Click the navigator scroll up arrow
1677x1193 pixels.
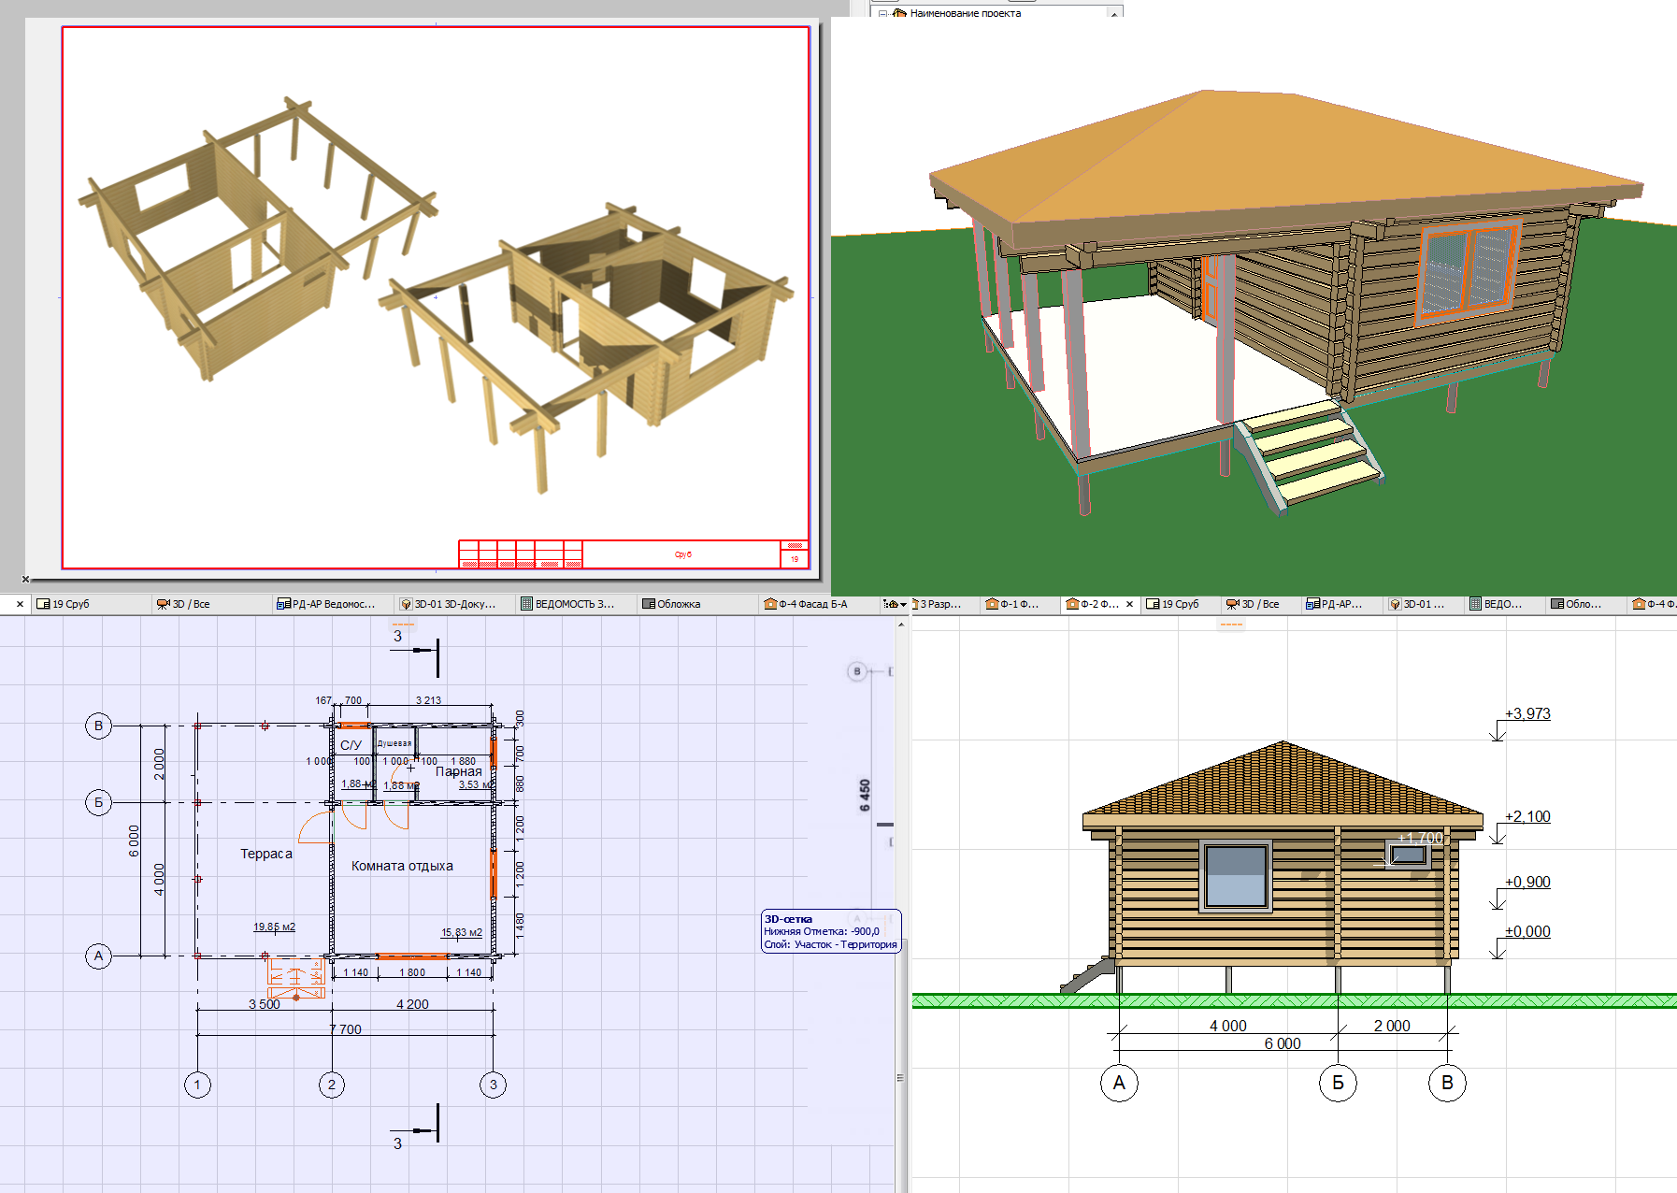(x=1114, y=13)
